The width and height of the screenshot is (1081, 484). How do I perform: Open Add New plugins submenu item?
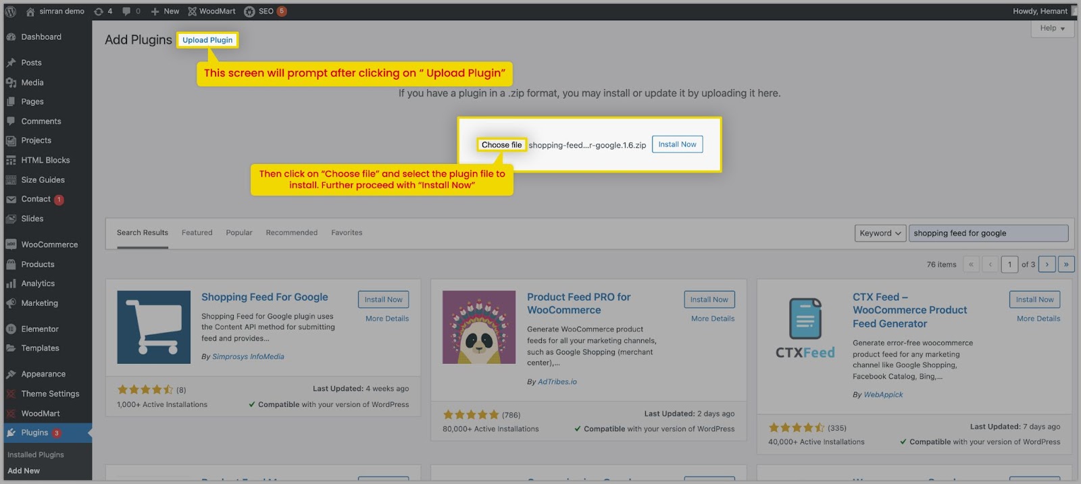click(24, 471)
